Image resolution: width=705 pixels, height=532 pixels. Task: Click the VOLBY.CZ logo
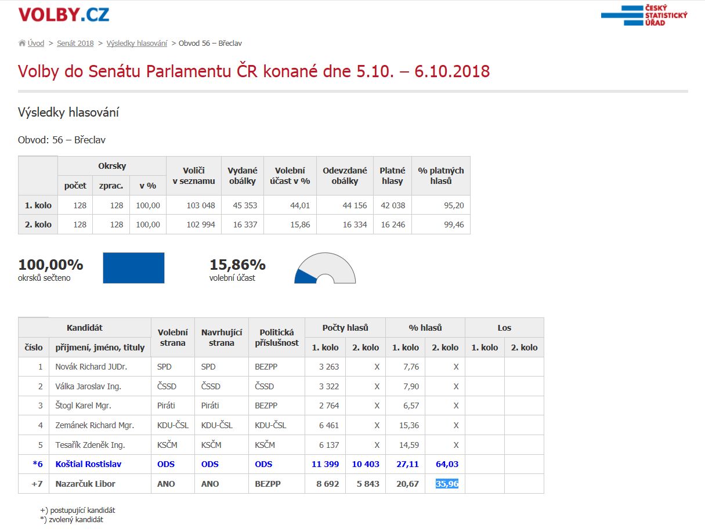(x=63, y=15)
